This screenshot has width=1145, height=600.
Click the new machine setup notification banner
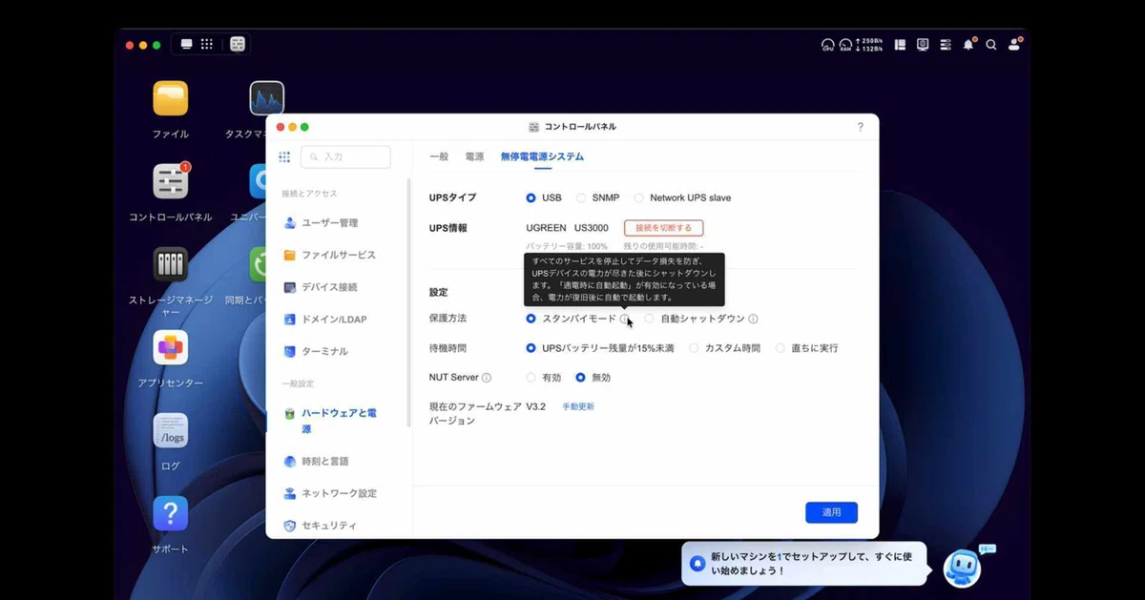coord(804,564)
